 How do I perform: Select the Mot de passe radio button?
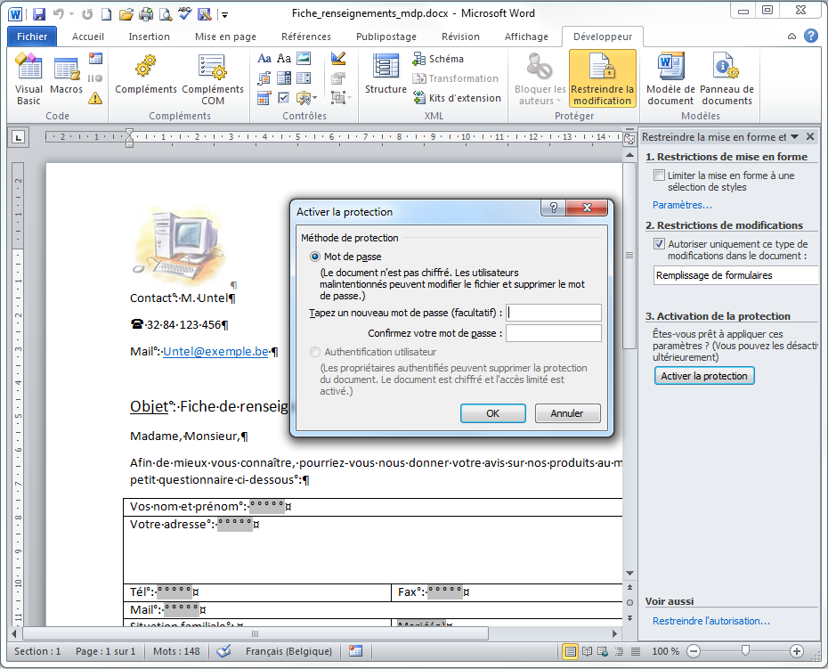(x=315, y=257)
